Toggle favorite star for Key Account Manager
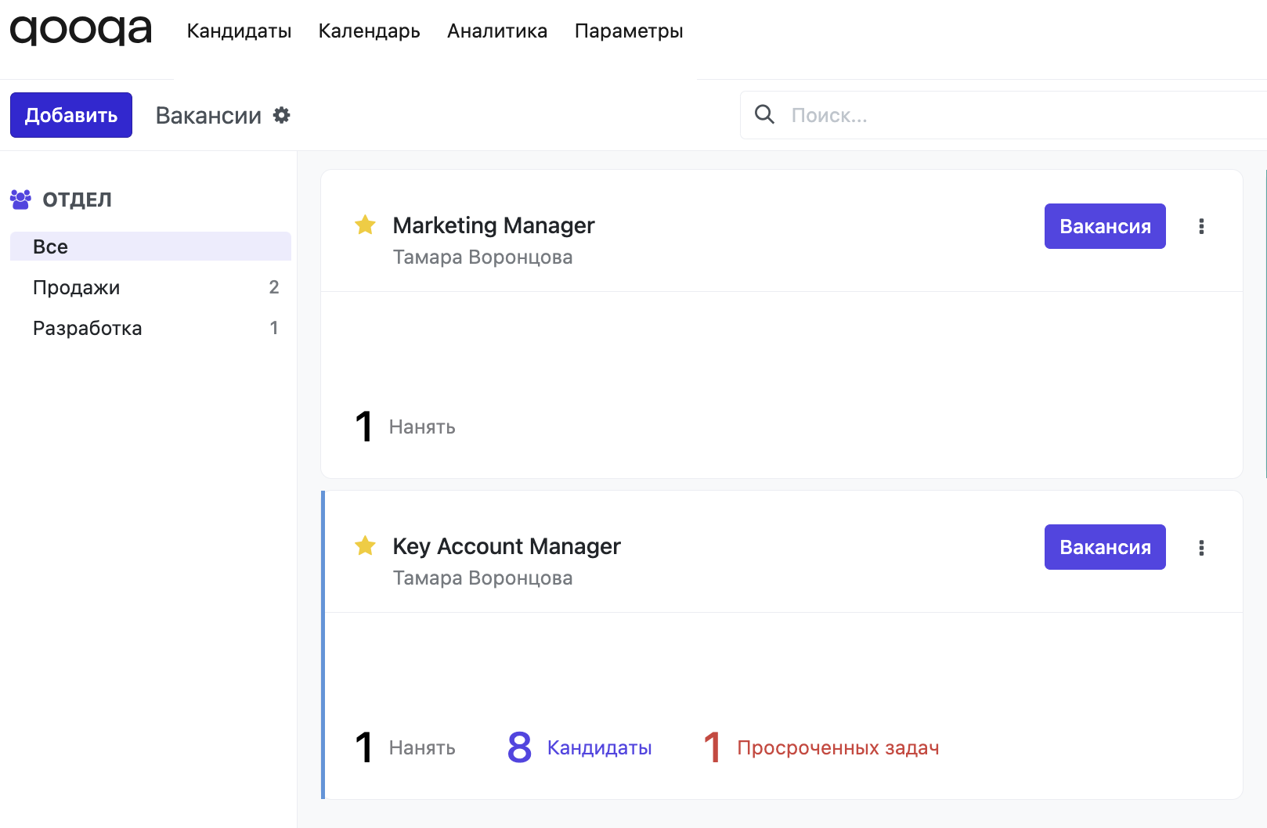 click(365, 546)
